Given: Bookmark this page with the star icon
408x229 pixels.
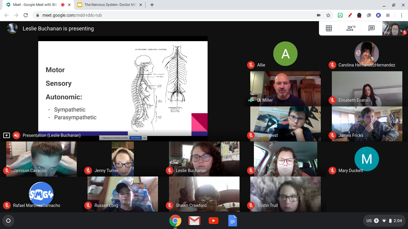Looking at the screenshot, I should click(x=328, y=15).
